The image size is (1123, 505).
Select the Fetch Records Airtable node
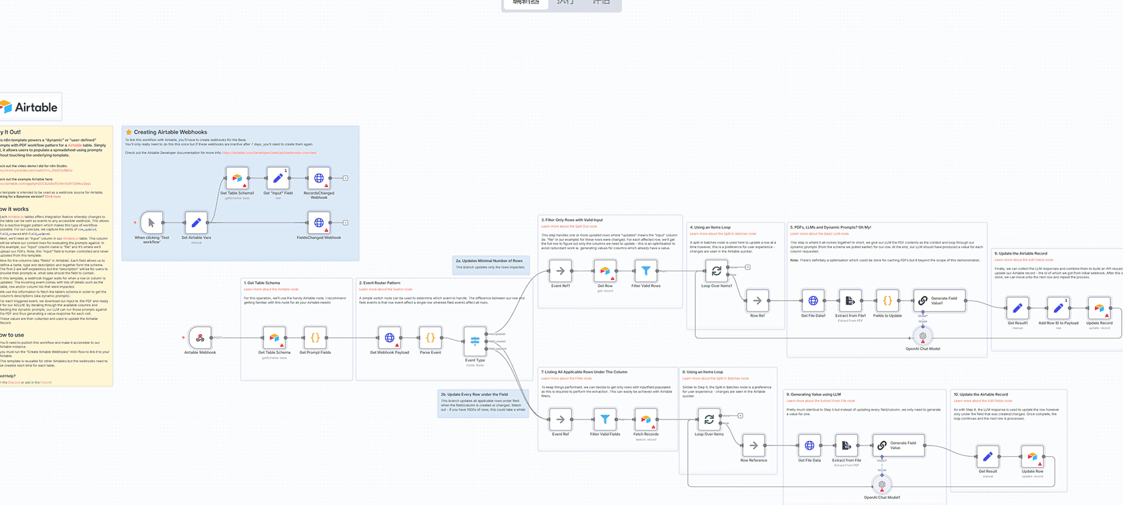coord(646,419)
